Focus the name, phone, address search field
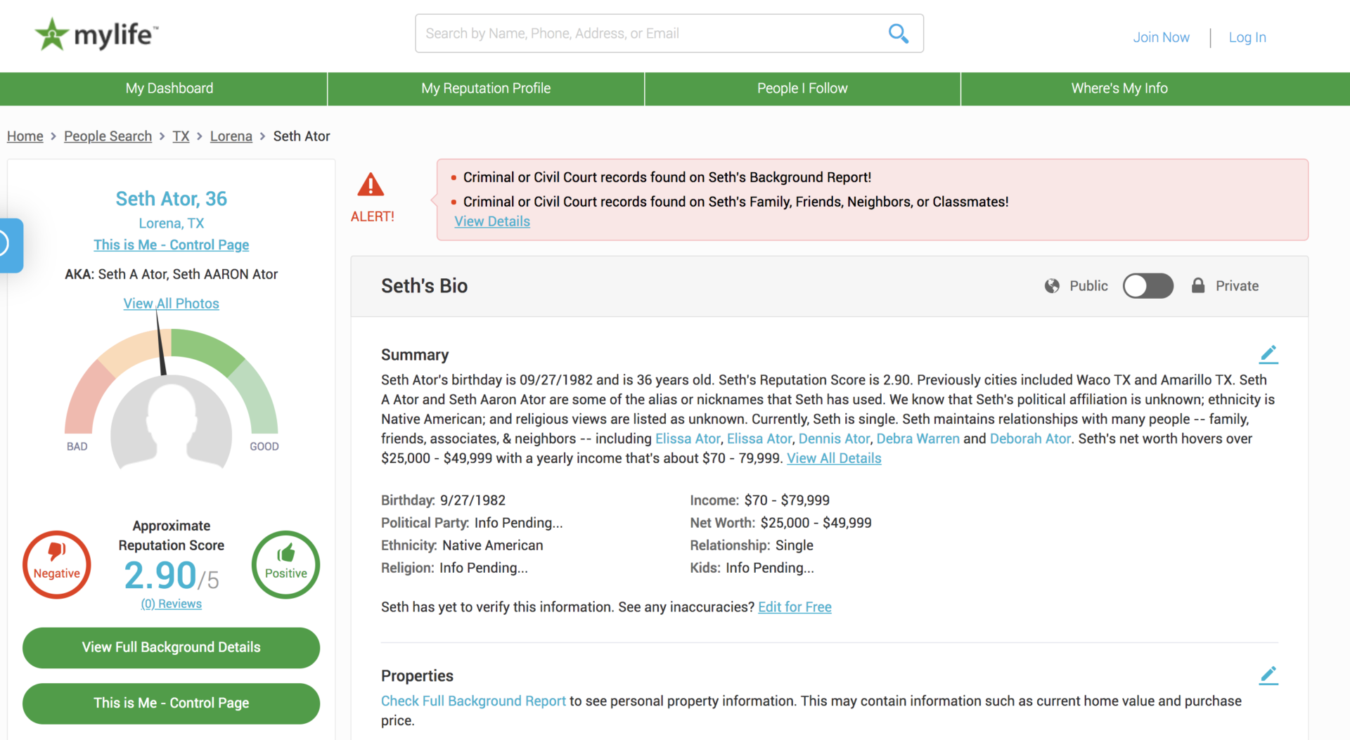Image resolution: width=1350 pixels, height=740 pixels. click(x=669, y=33)
